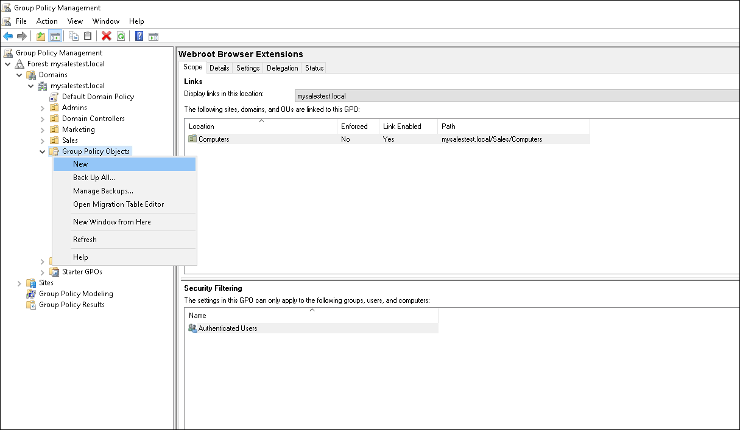
Task: Click the Copy toolbar icon
Action: coord(72,36)
